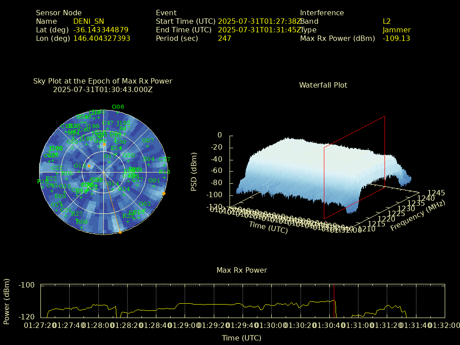Image resolution: width=460 pixels, height=345 pixels.
Task: Click the Waterfall Plot title
Action: (x=323, y=85)
